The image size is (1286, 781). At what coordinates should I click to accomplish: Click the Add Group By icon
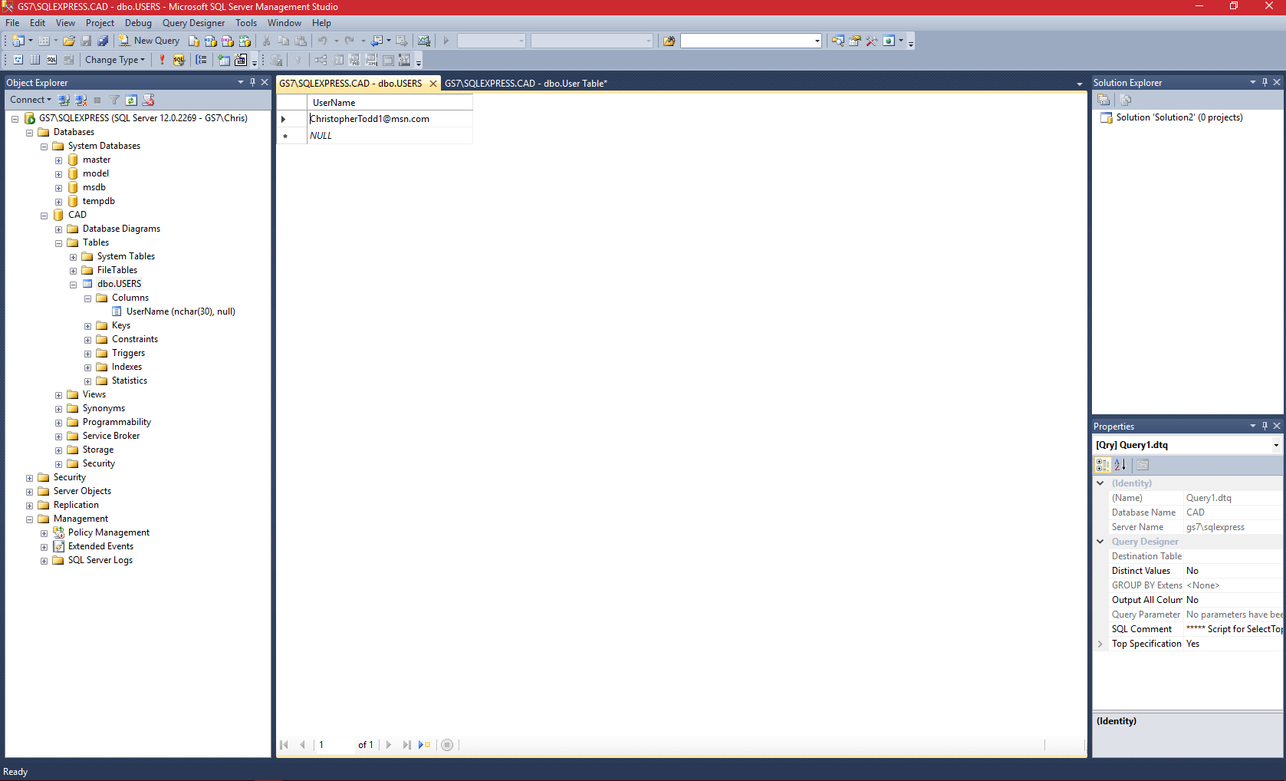click(x=201, y=60)
